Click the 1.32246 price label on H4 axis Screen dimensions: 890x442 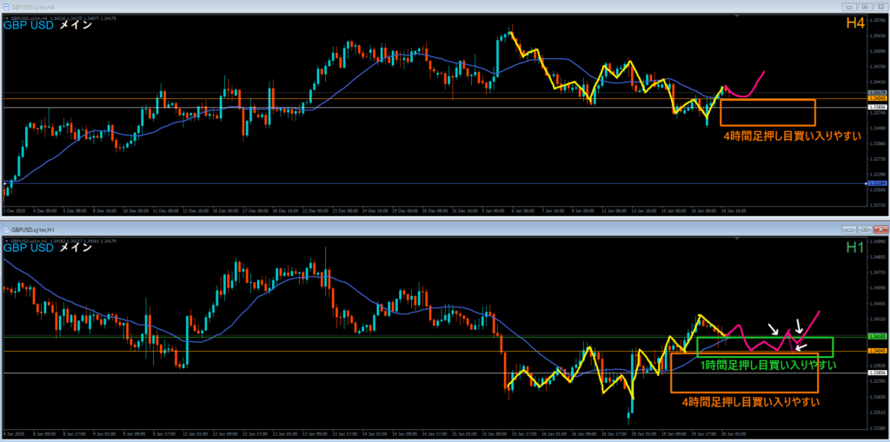[x=876, y=183]
